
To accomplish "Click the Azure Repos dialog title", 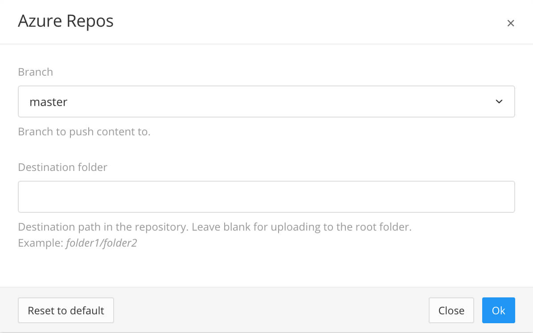I will point(66,21).
